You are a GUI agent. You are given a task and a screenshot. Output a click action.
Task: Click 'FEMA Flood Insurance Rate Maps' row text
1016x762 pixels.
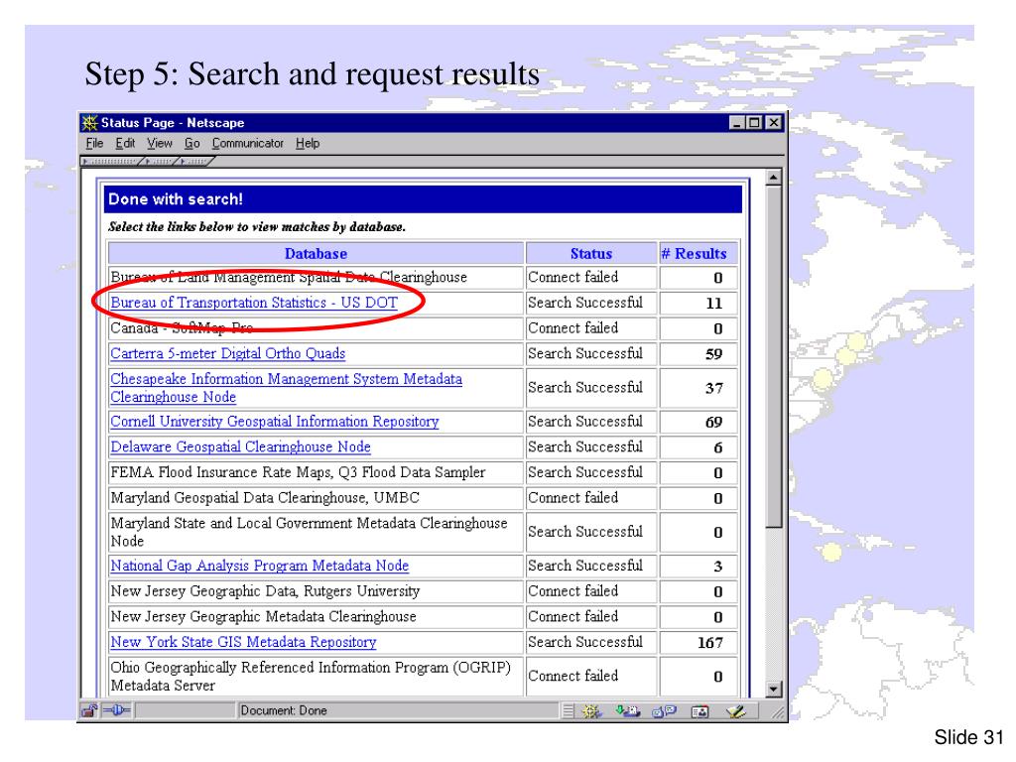click(x=298, y=472)
